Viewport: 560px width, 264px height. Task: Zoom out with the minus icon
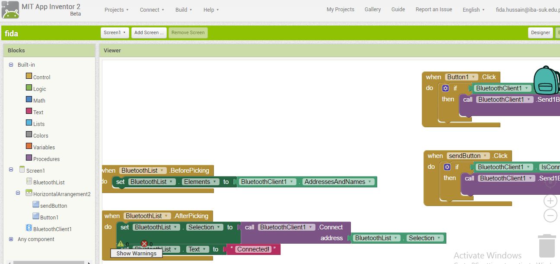[x=550, y=215]
